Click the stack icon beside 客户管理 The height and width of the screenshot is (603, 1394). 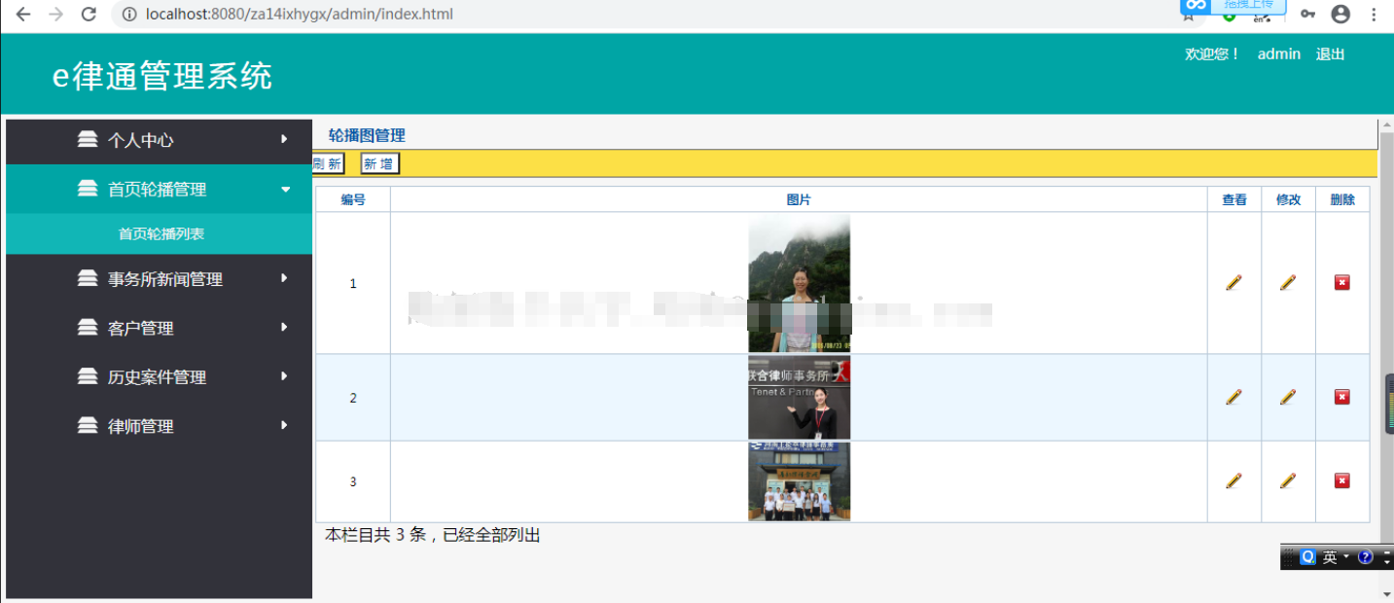pos(88,328)
